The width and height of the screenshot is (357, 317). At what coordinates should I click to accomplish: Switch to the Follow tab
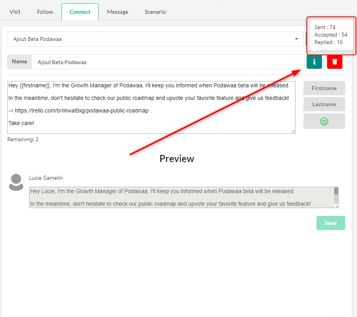(x=45, y=12)
